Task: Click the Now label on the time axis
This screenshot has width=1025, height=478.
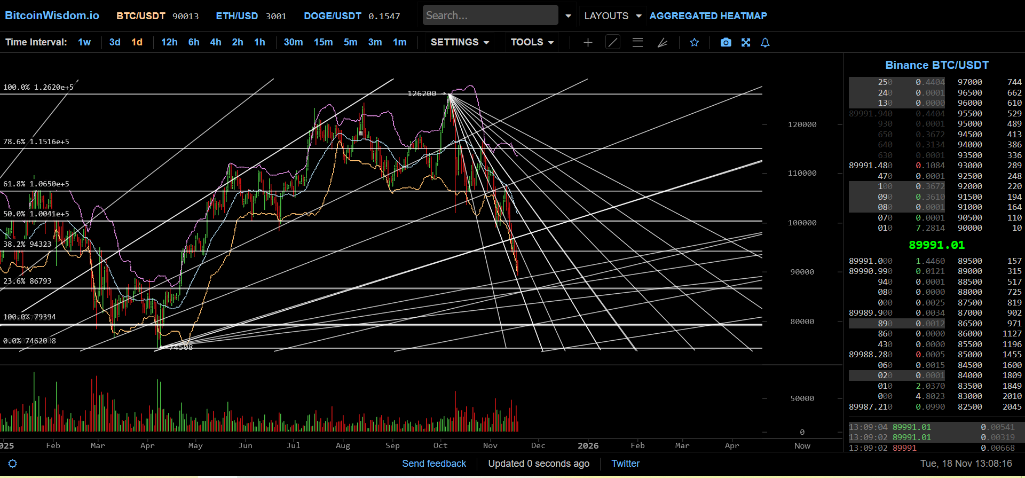Action: pyautogui.click(x=802, y=445)
